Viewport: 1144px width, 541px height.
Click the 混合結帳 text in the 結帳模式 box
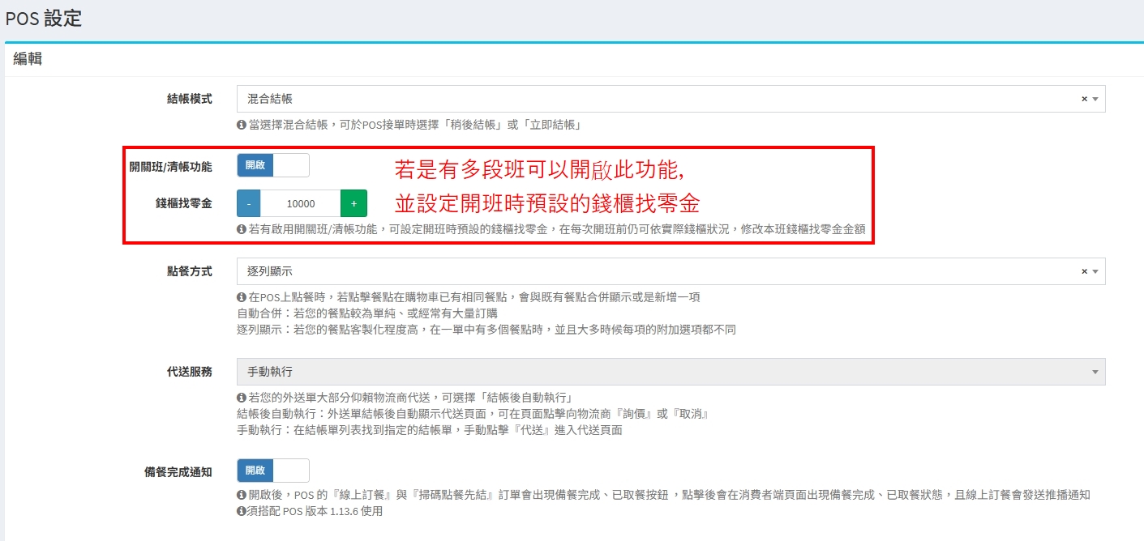click(x=270, y=99)
